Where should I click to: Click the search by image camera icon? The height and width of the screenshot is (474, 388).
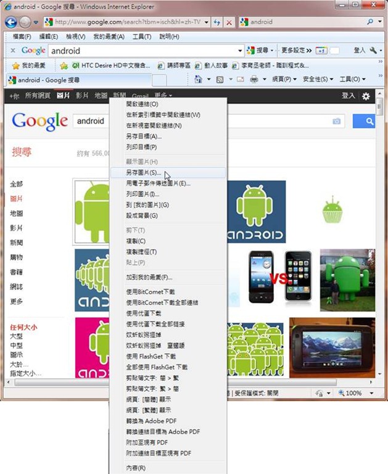coord(336,121)
